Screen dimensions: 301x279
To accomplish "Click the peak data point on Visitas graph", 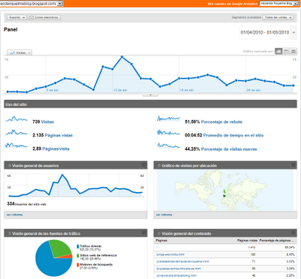I will [x=122, y=57].
